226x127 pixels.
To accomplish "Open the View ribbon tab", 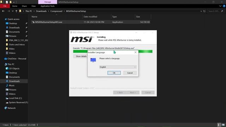I will [34, 6].
